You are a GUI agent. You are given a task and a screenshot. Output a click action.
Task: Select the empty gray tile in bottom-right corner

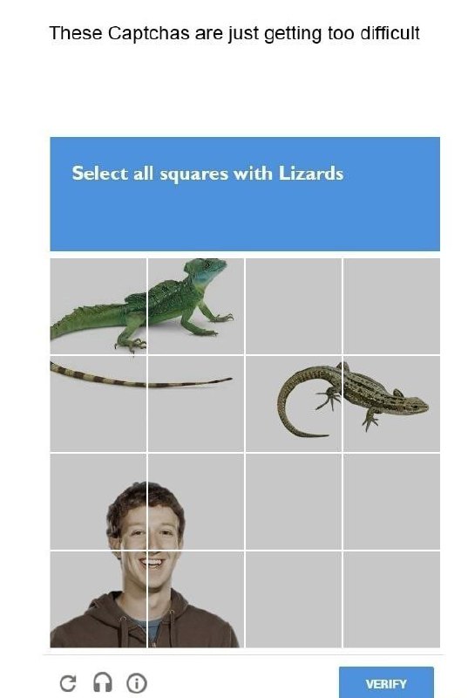point(391,599)
